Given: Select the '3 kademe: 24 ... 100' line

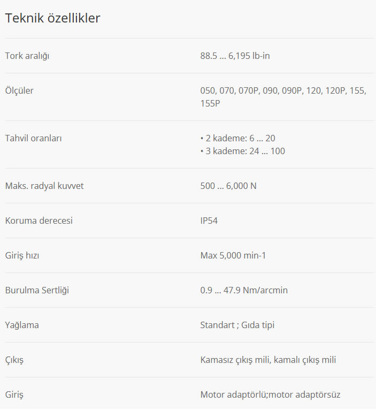Looking at the screenshot, I should 243,151.
